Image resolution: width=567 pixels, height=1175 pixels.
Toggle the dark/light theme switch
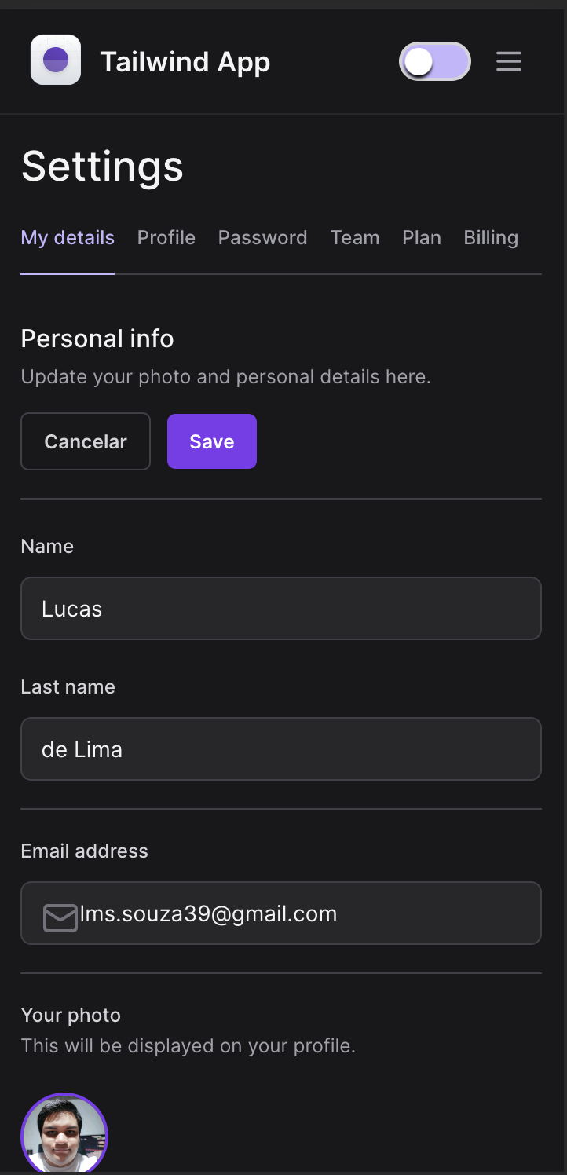[x=434, y=61]
